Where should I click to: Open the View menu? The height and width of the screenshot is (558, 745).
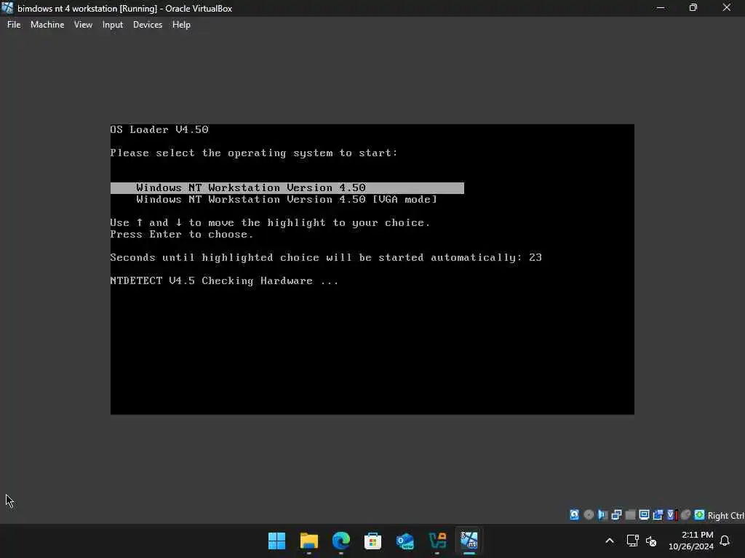[x=83, y=25]
